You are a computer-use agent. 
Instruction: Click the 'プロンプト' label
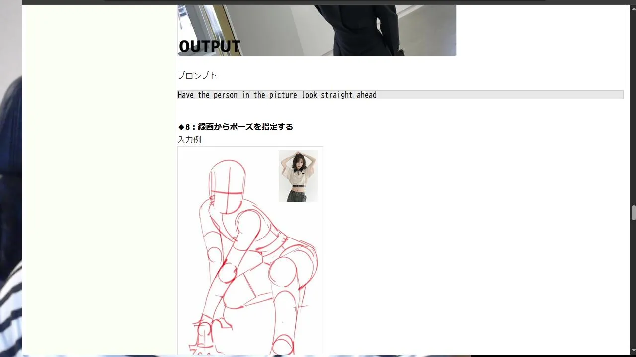[197, 76]
